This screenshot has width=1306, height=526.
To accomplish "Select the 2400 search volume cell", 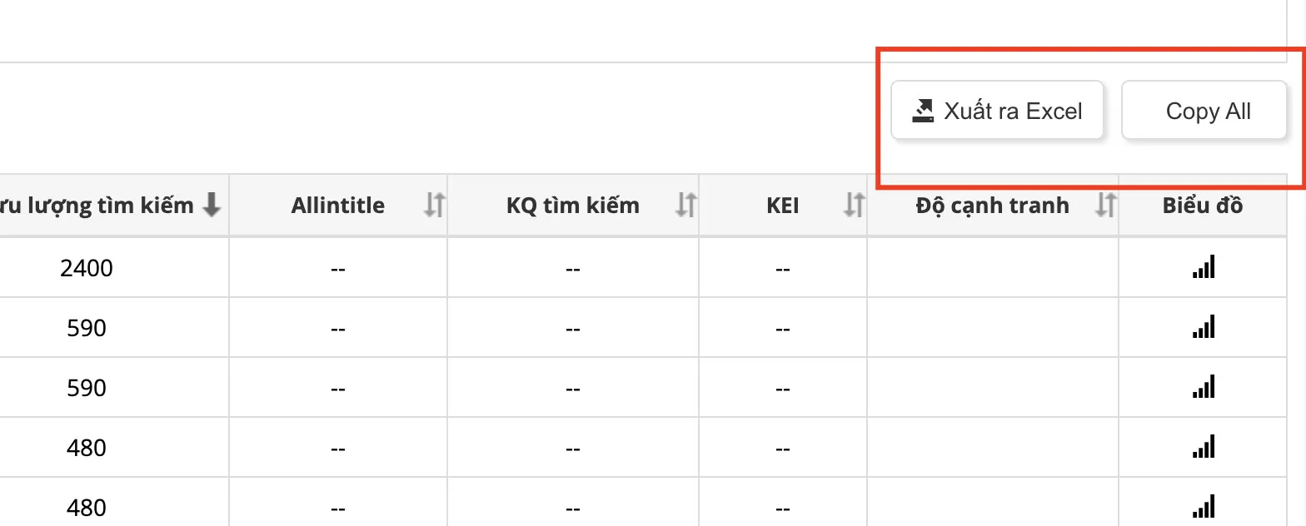I will (87, 268).
